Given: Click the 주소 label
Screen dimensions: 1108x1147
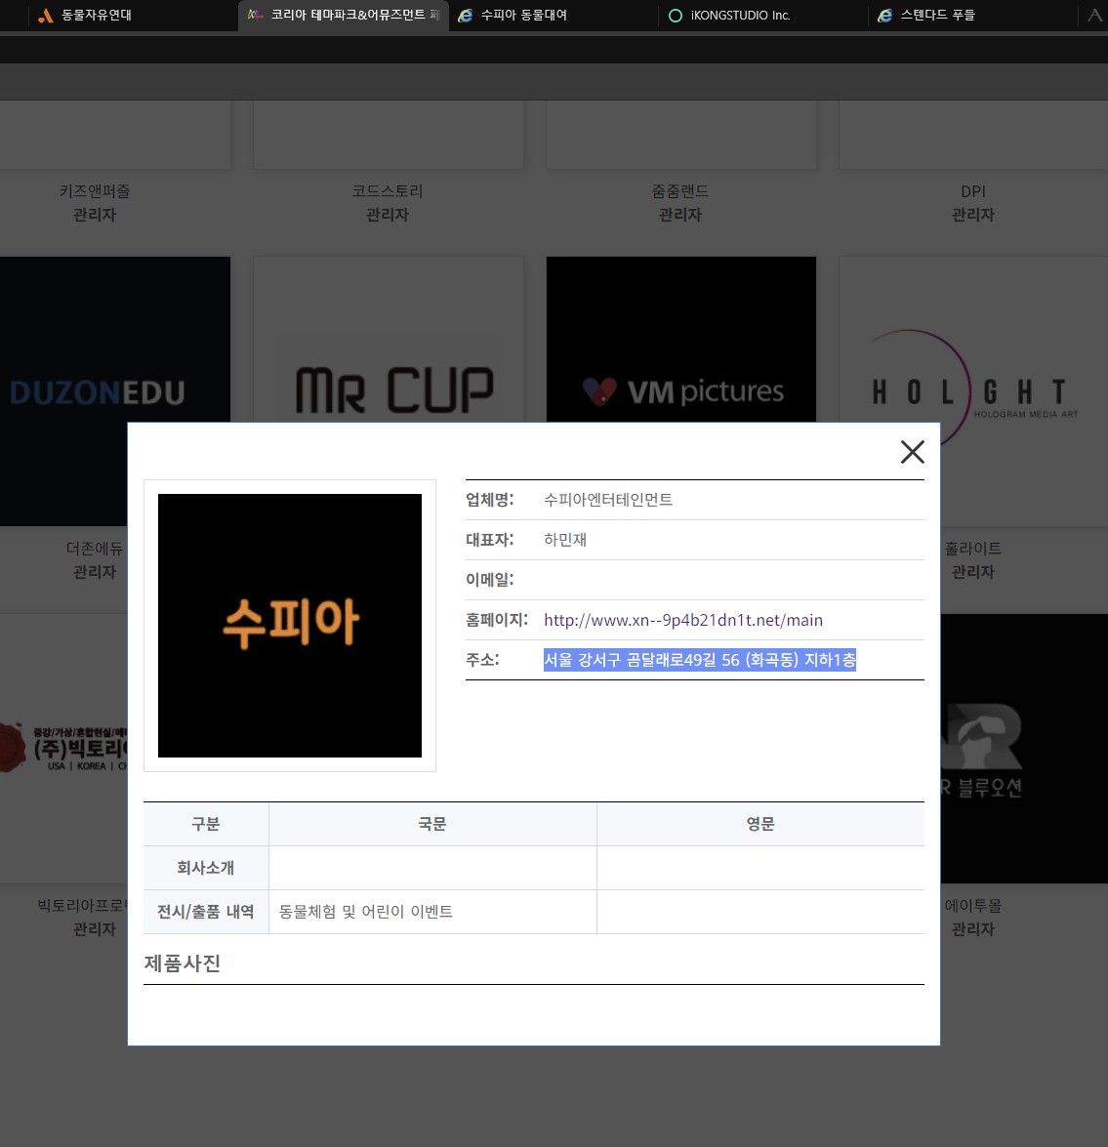Looking at the screenshot, I should click(482, 660).
